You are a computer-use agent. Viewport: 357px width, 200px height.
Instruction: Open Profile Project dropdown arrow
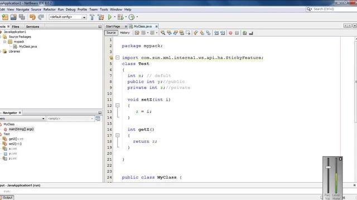click(137, 17)
